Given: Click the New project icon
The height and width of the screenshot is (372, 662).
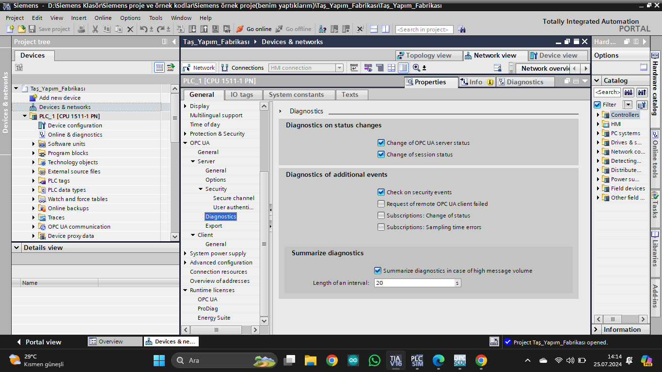Looking at the screenshot, I should click(x=10, y=29).
